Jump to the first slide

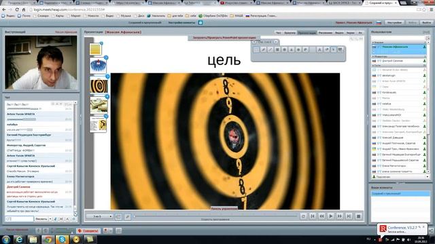[x=313, y=216]
